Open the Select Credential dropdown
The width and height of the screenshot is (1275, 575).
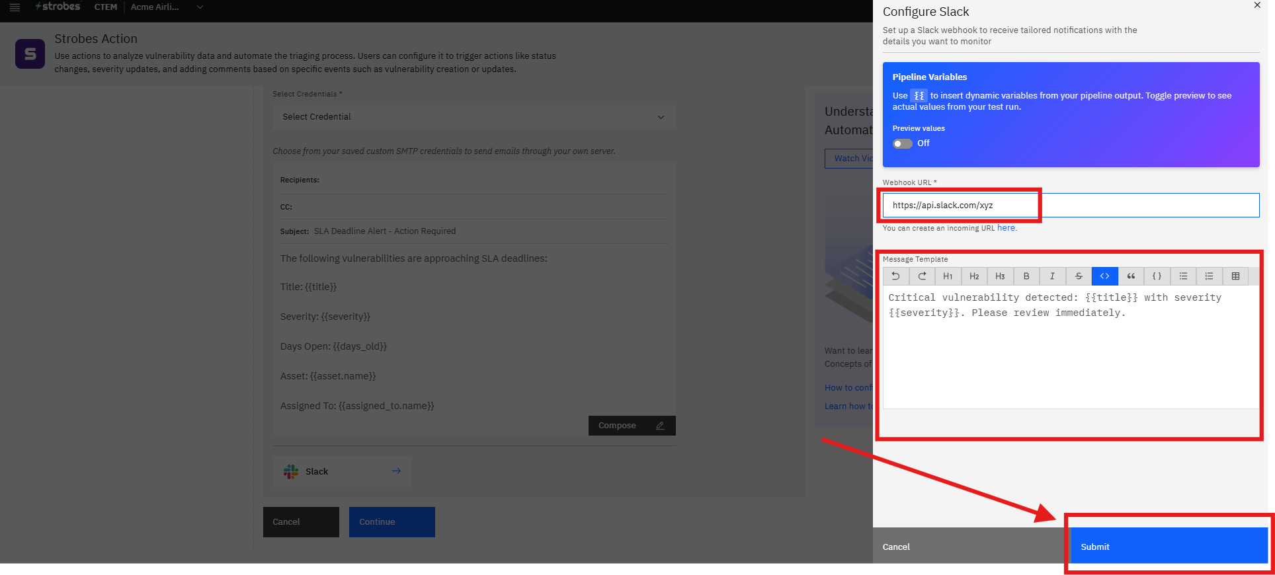coord(474,117)
